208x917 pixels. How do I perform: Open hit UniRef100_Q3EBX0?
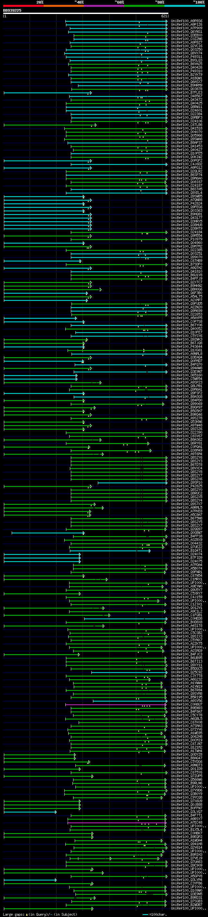point(187,35)
